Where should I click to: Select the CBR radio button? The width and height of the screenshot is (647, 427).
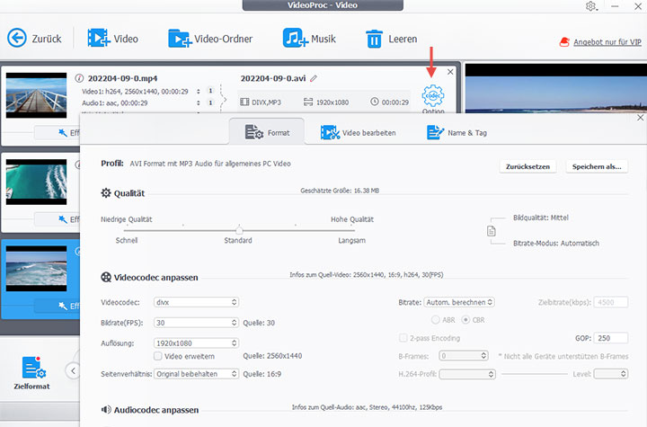465,319
